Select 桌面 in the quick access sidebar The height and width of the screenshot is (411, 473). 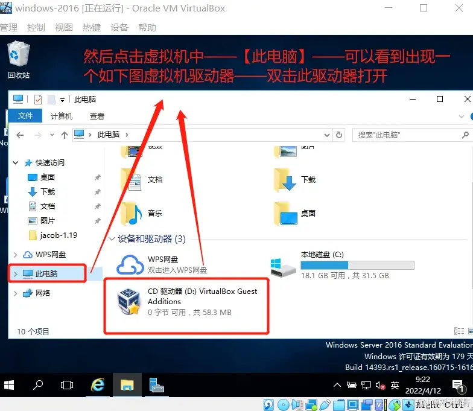[47, 177]
